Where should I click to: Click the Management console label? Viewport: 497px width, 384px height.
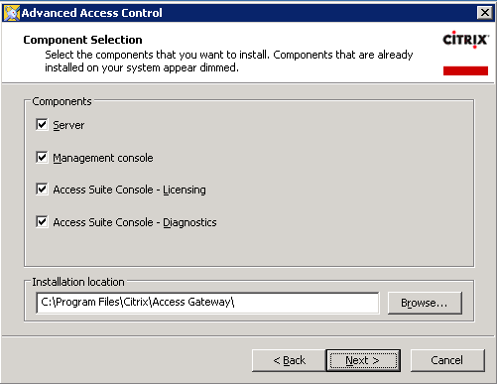[103, 158]
